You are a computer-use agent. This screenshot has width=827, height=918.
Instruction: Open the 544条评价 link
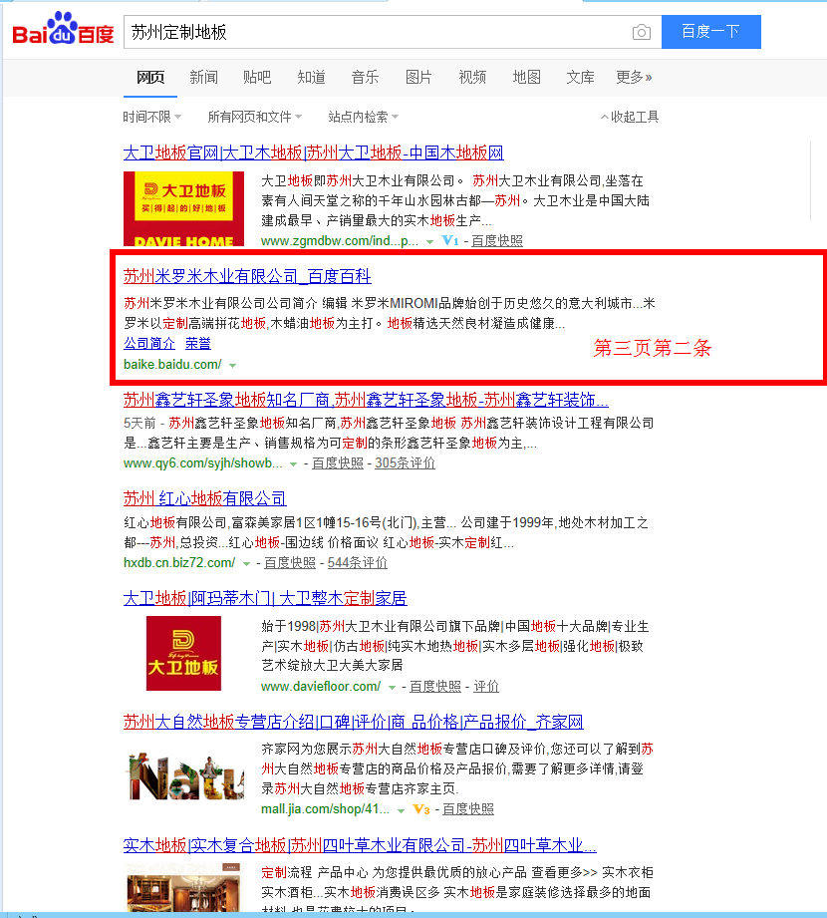coord(358,562)
